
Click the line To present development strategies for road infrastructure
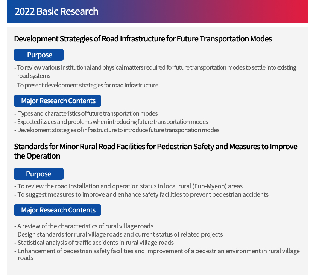point(86,85)
